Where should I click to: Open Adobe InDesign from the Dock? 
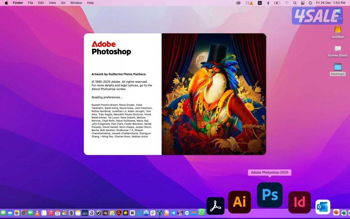pyautogui.click(x=299, y=202)
